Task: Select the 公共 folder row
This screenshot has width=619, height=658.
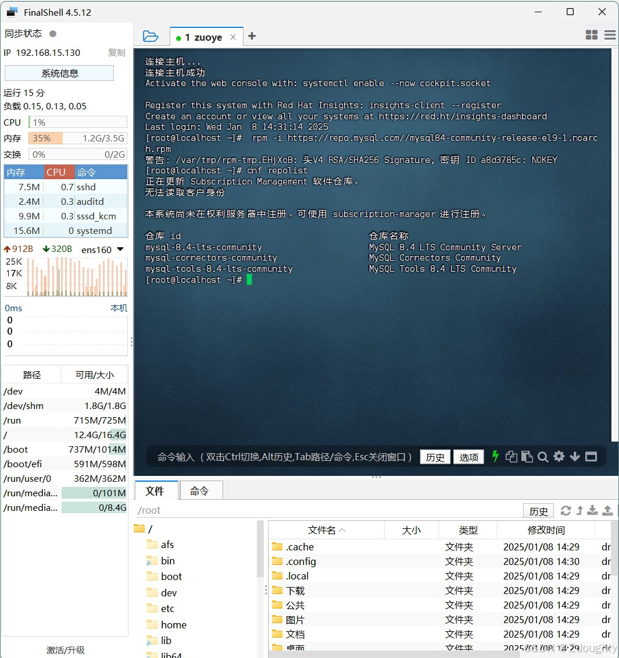Action: tap(441, 605)
